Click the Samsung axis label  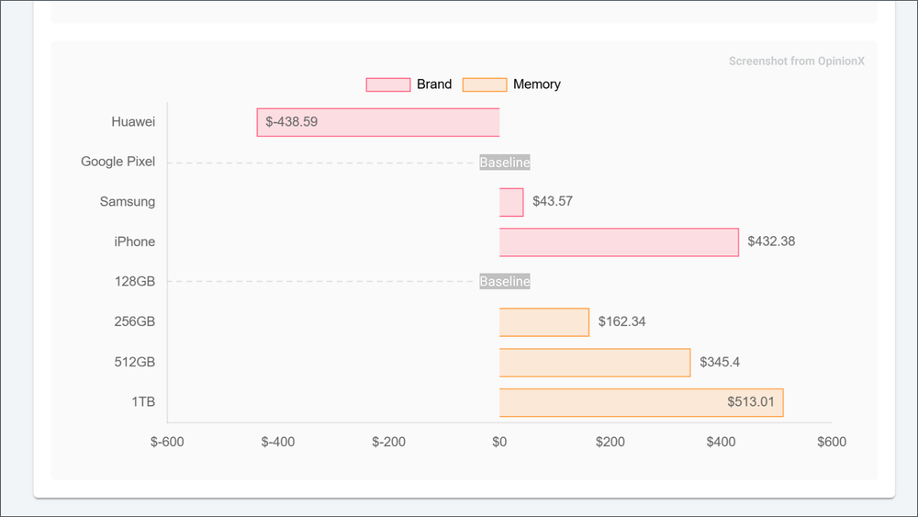point(127,202)
